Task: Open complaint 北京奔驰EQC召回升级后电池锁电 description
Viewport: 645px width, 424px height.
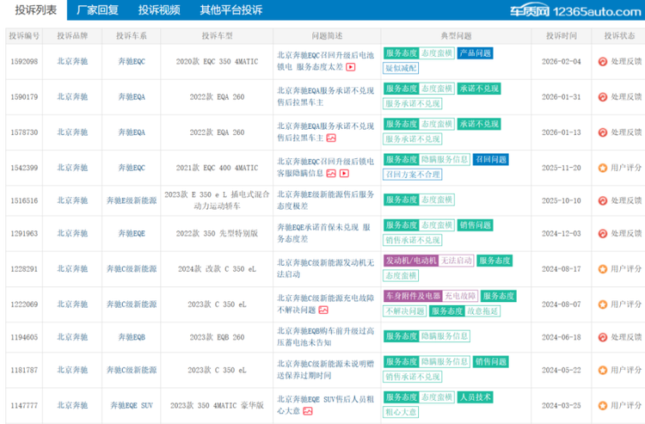Action: point(325,61)
